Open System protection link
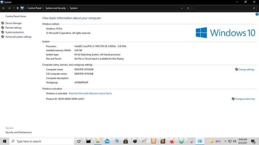Screen dimensions: 259x145 14,32
